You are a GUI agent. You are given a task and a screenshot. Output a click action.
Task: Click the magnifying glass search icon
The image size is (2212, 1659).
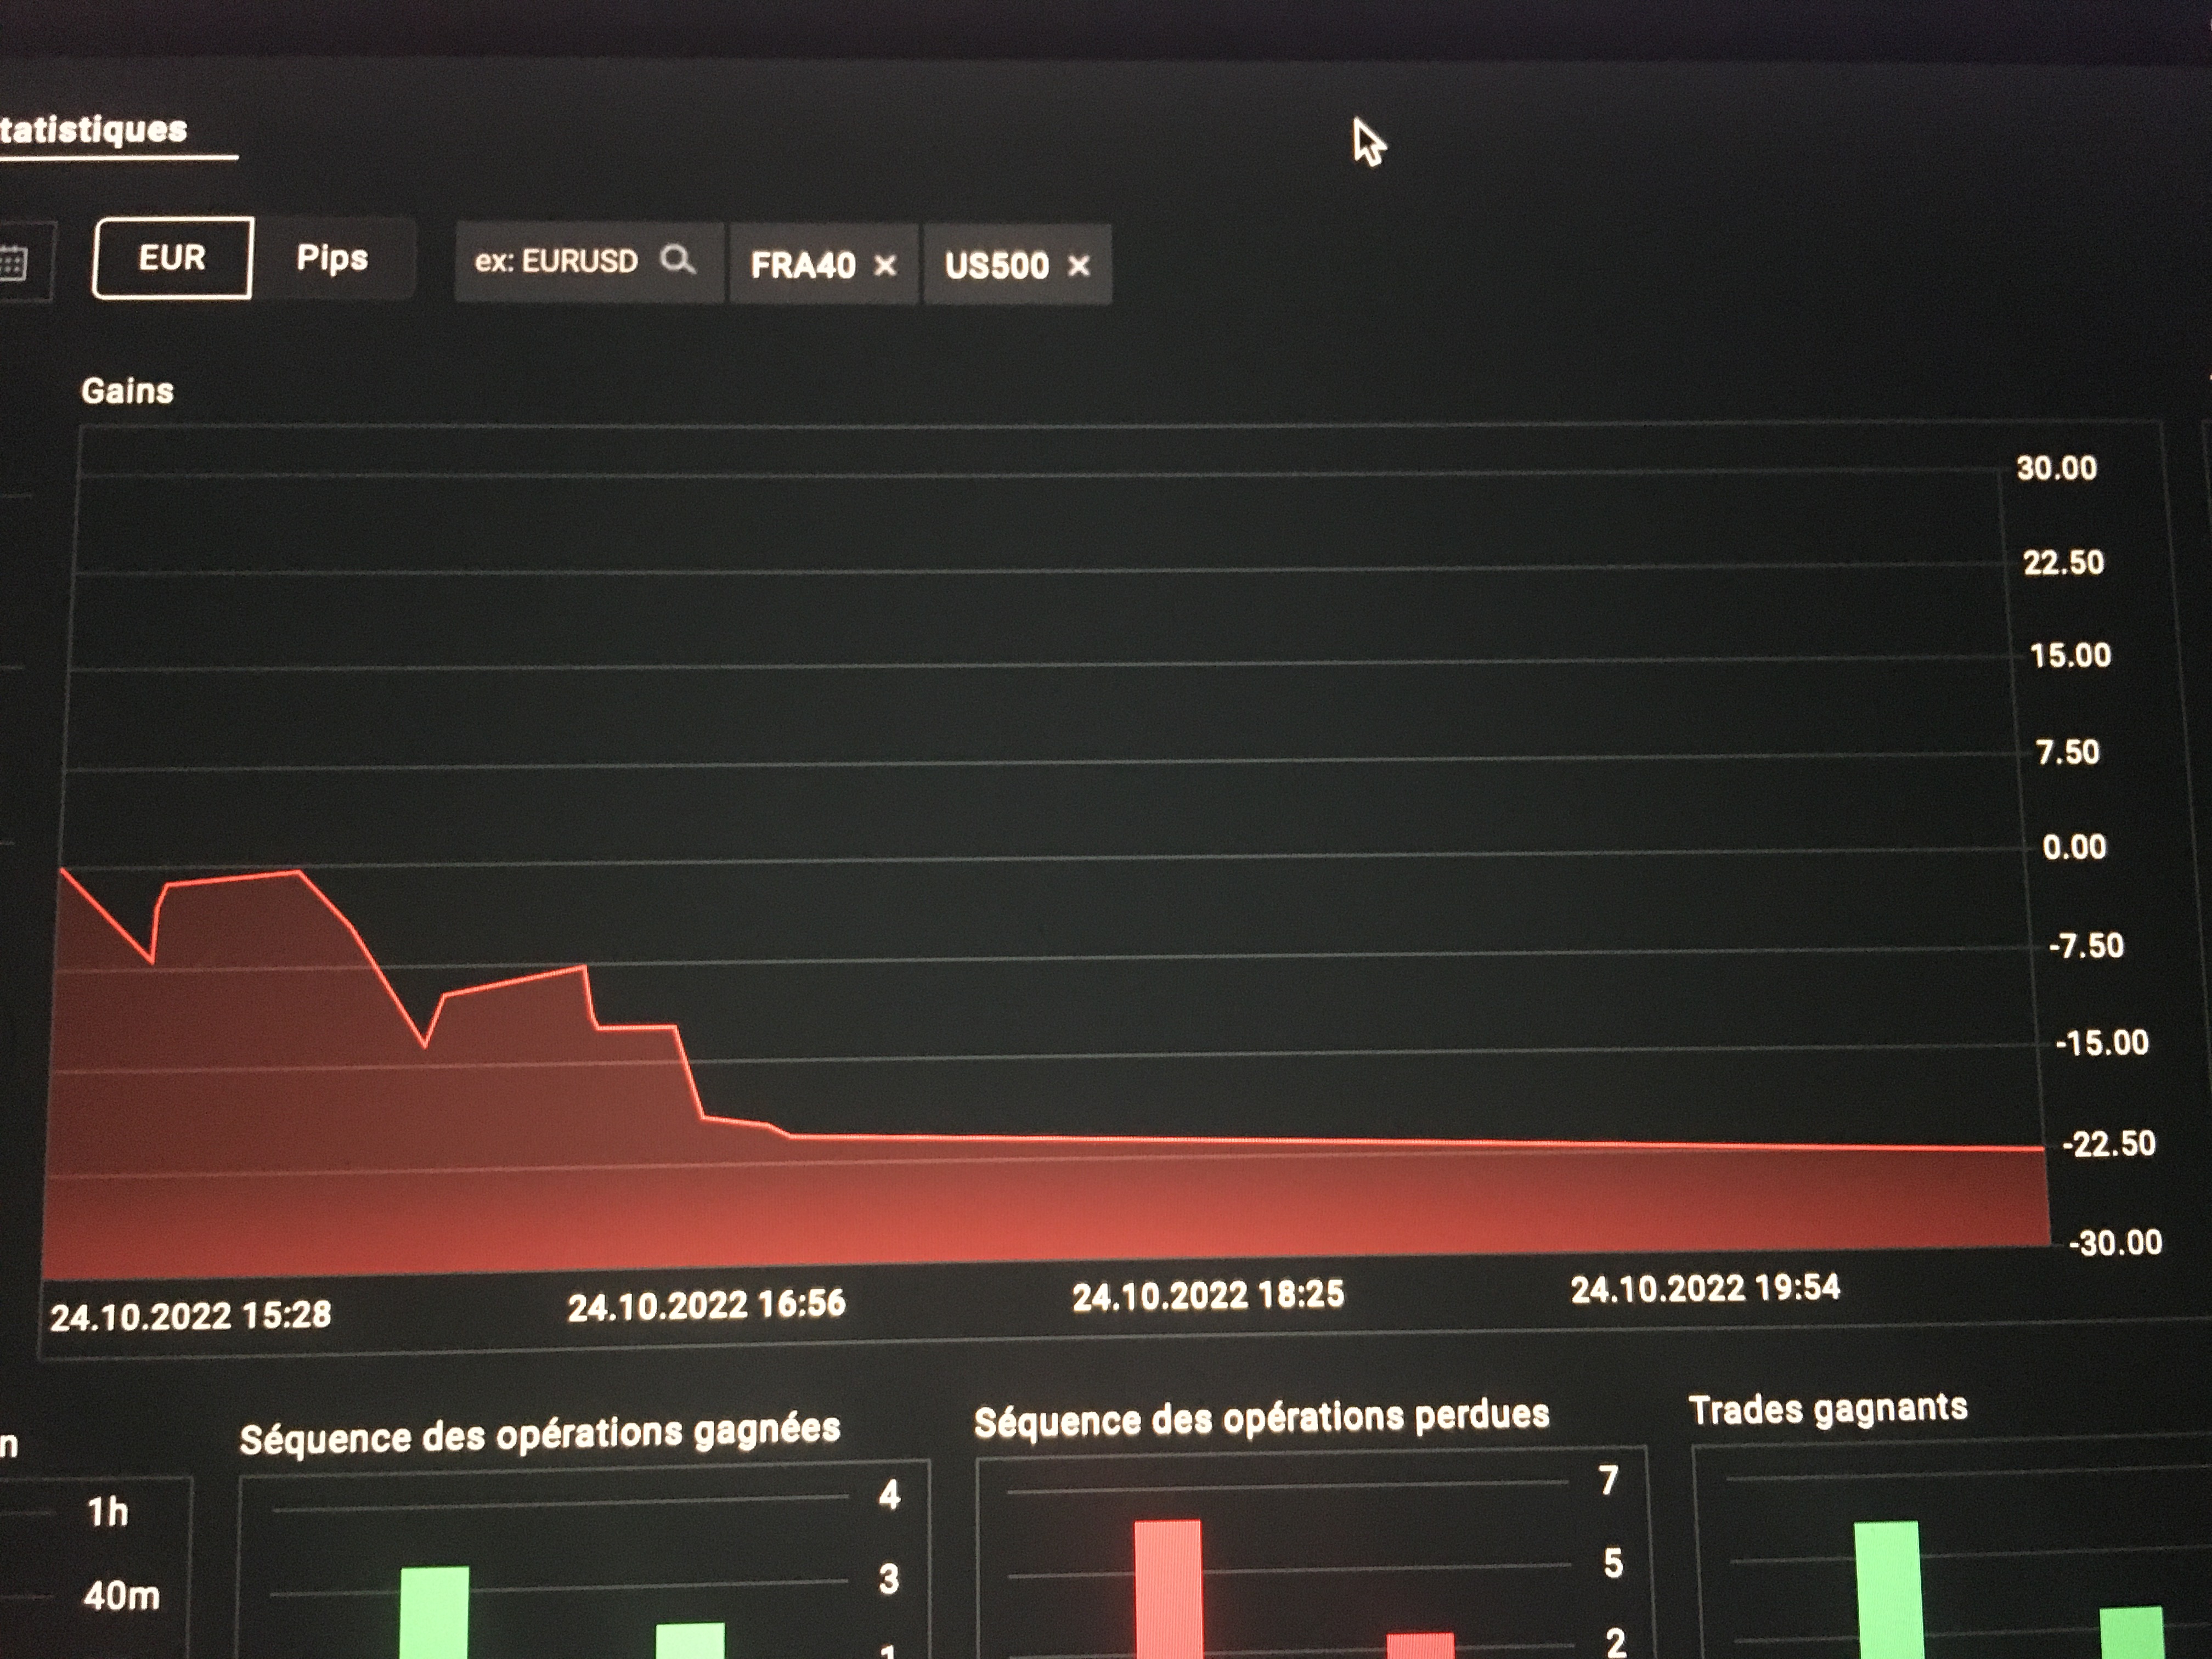[x=677, y=260]
